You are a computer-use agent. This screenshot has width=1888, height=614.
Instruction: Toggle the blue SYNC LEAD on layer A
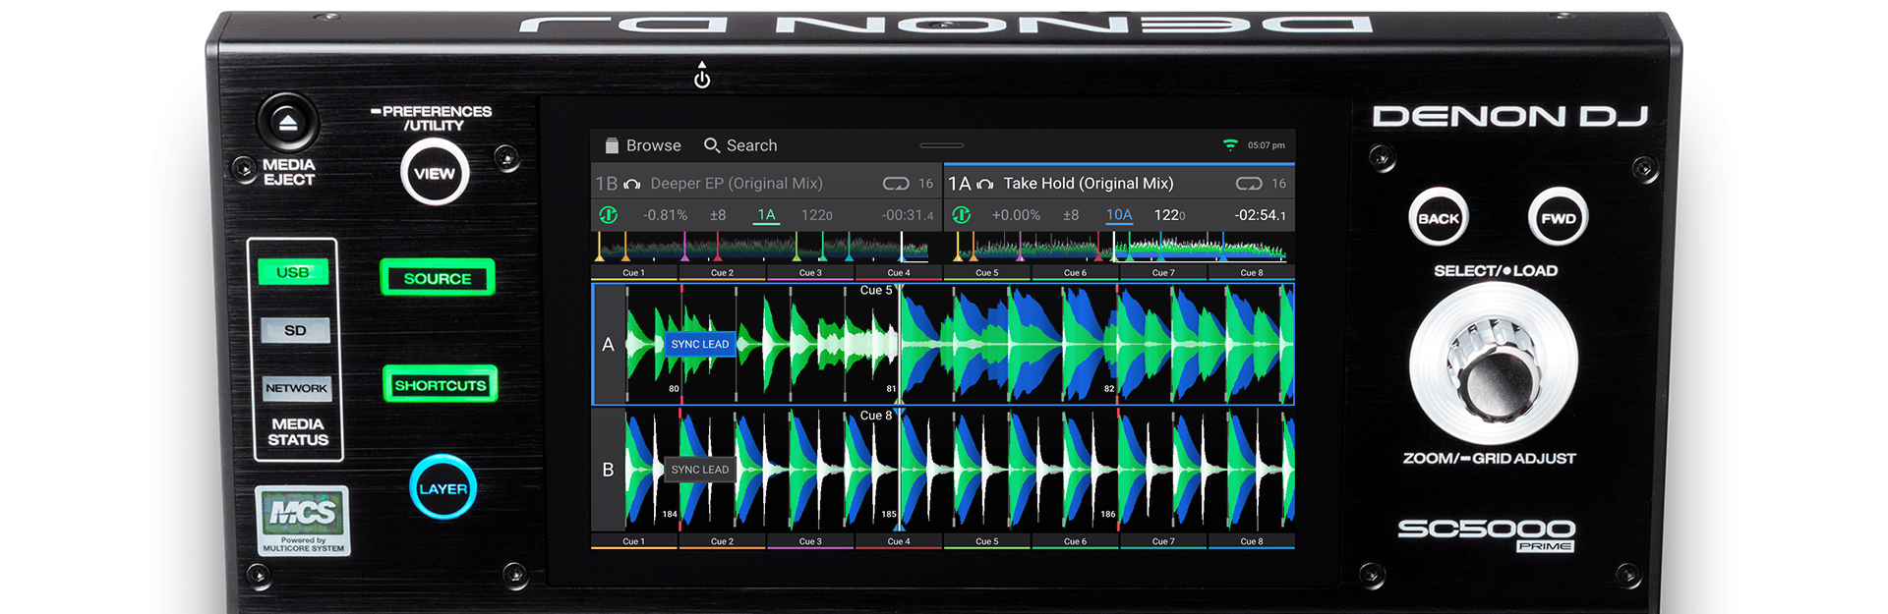pos(699,344)
